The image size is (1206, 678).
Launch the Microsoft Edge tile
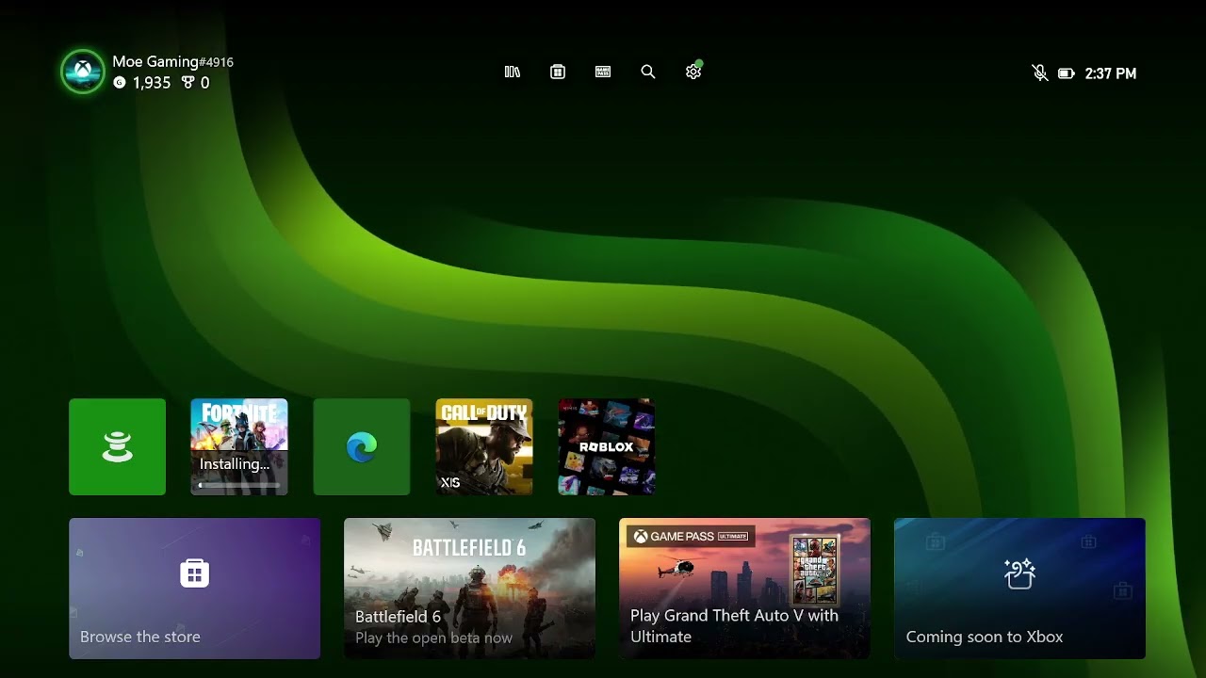[x=362, y=446]
